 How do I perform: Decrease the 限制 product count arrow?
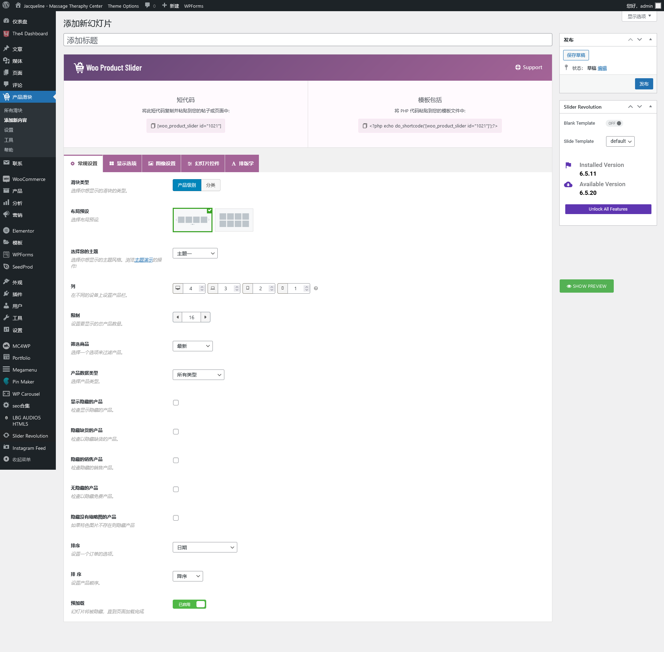178,317
